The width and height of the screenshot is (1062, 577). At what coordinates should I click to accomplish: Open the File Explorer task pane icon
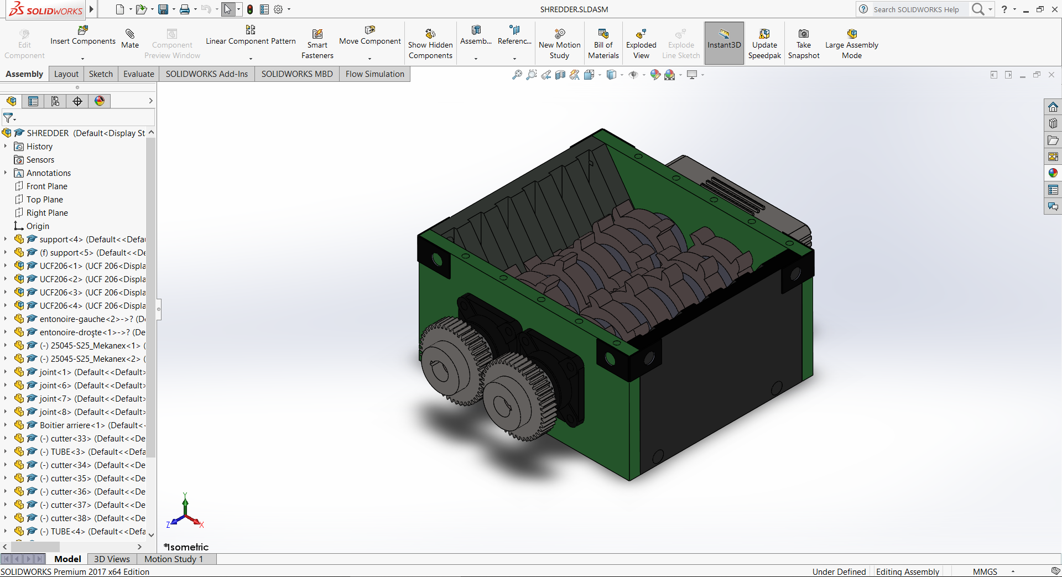coord(1053,140)
